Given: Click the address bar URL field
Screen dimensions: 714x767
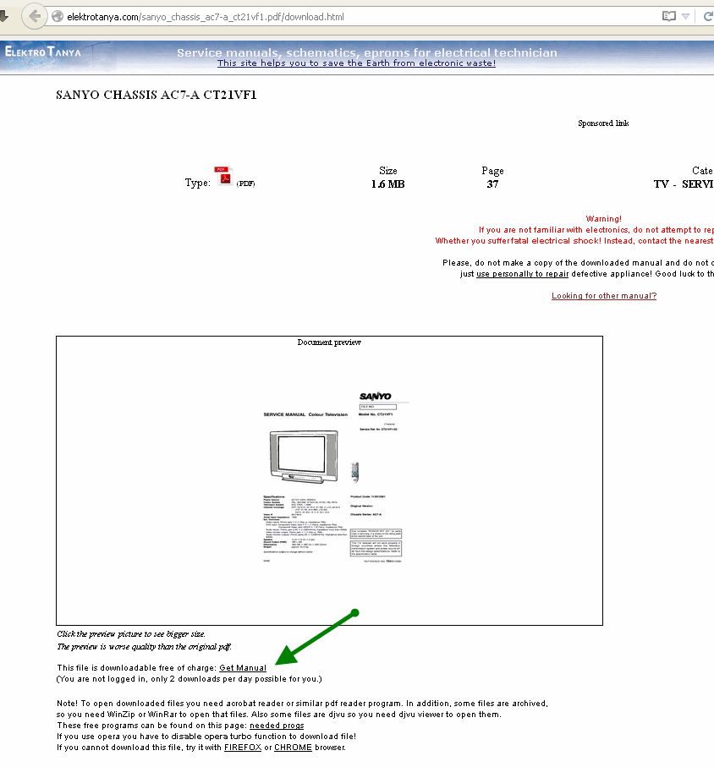Looking at the screenshot, I should click(x=362, y=17).
